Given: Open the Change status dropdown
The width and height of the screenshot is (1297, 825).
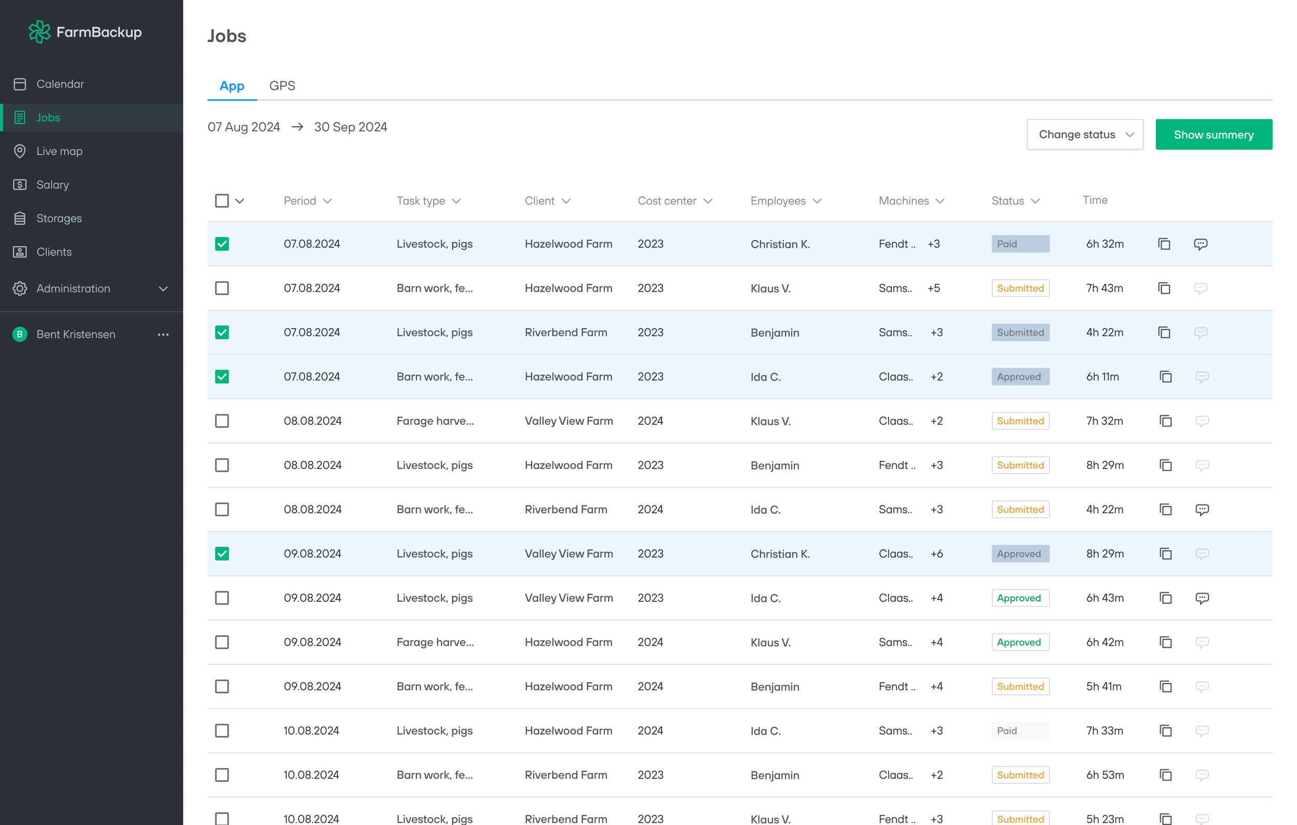Looking at the screenshot, I should [1084, 135].
